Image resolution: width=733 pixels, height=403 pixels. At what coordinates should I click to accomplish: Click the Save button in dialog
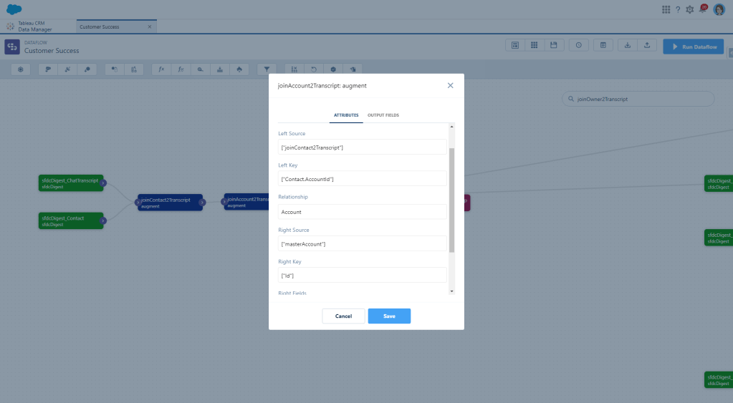(x=389, y=316)
